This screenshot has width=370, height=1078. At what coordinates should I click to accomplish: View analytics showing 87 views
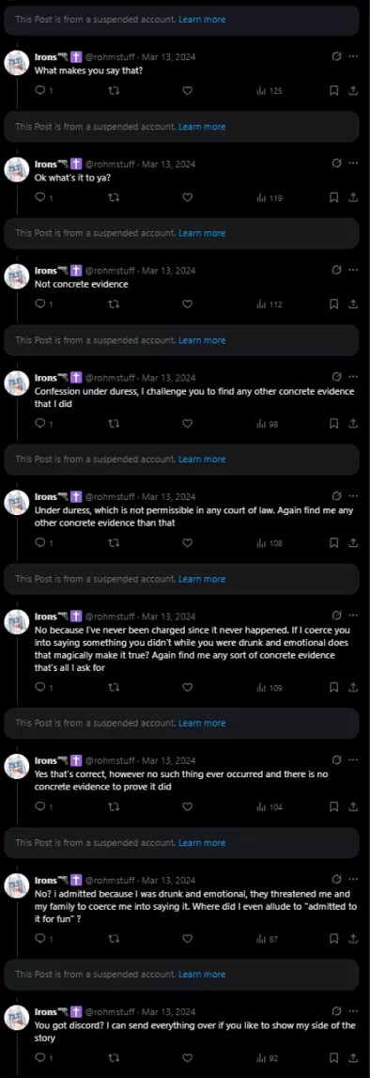[267, 939]
